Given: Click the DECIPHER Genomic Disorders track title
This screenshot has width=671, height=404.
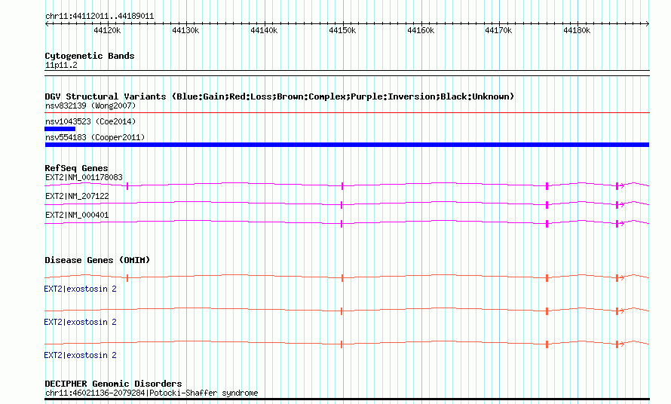Looking at the screenshot, I should 113,384.
